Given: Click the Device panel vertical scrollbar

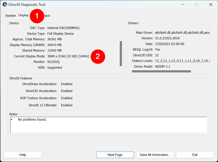Looking at the screenshot, I should [x=121, y=54].
